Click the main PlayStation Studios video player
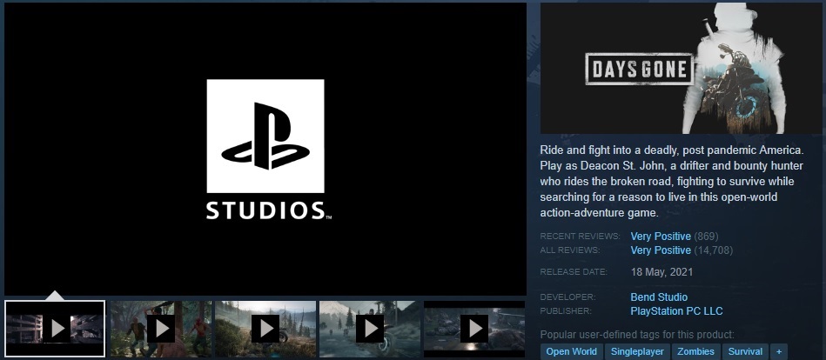The image size is (826, 360). pos(265,149)
